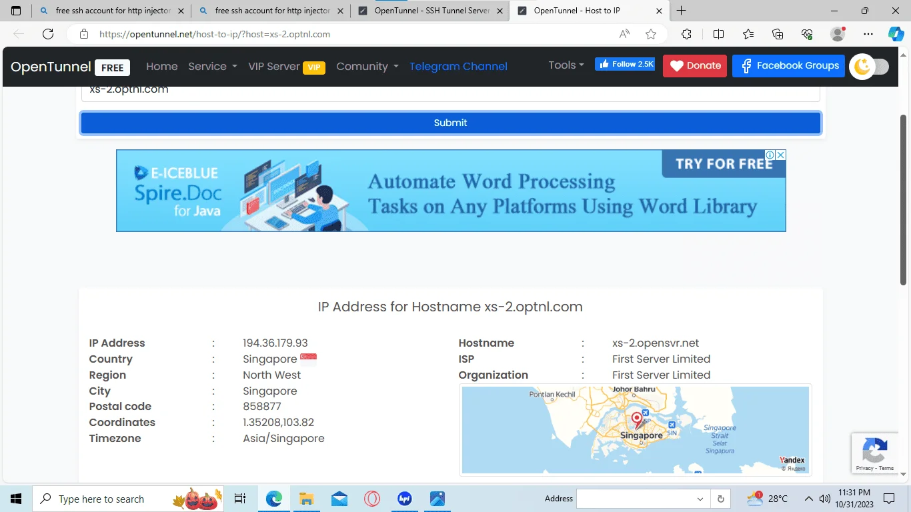Click the reCAPTCHA badge
This screenshot has width=911, height=512.
pyautogui.click(x=874, y=453)
